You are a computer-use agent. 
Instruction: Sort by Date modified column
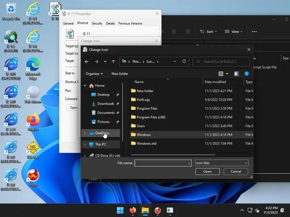(215, 82)
